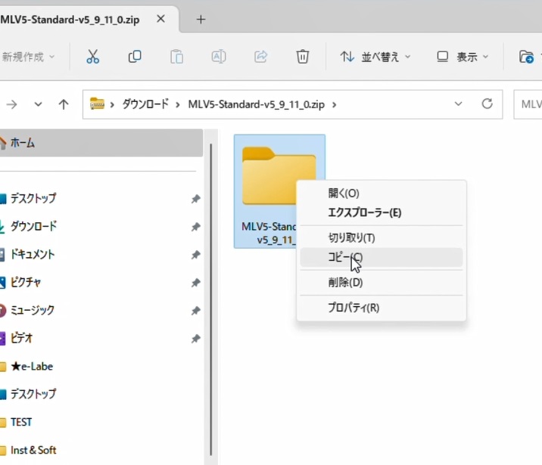542x465 pixels.
Task: Choose コピー(C) from context menu
Action: (x=382, y=257)
